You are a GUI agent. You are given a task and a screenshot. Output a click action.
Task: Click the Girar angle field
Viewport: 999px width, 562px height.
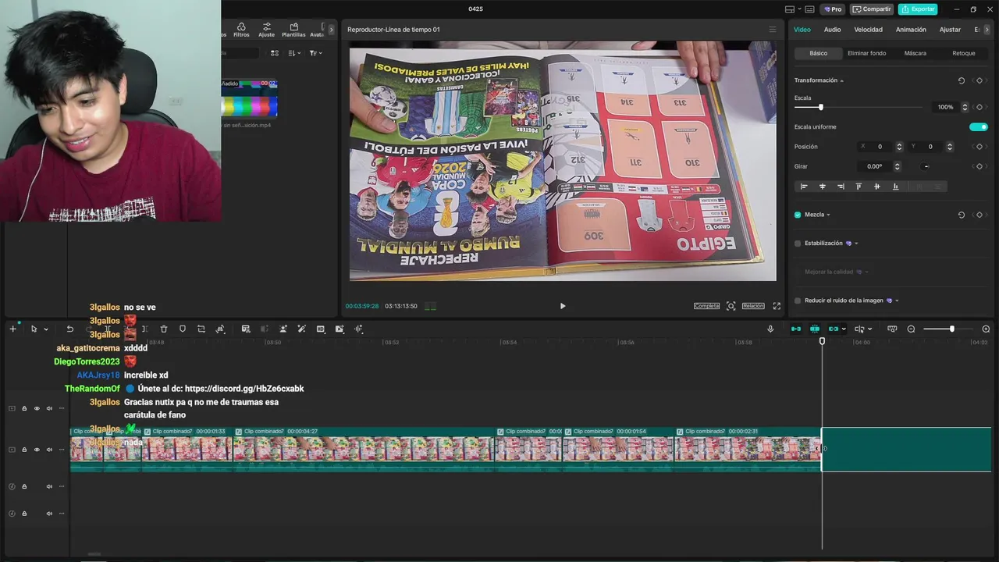(x=876, y=166)
